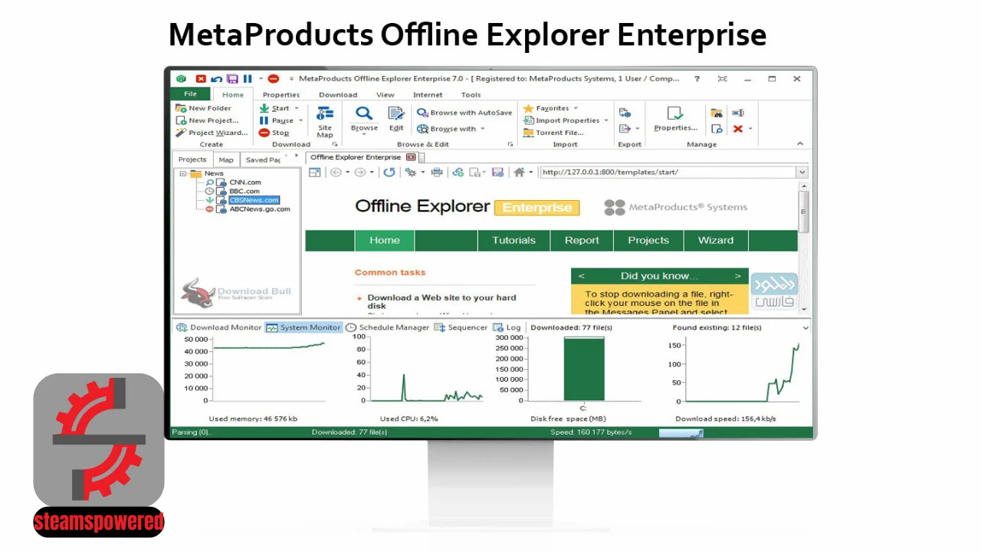The height and width of the screenshot is (552, 981).
Task: Switch to the Internet ribbon tab
Action: [x=428, y=95]
